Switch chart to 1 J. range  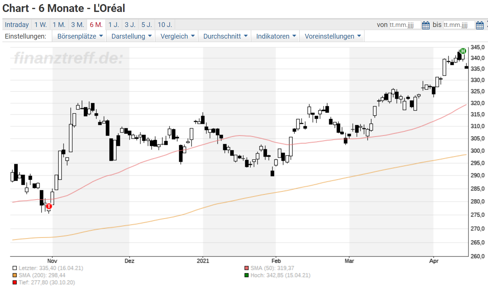[x=114, y=25]
